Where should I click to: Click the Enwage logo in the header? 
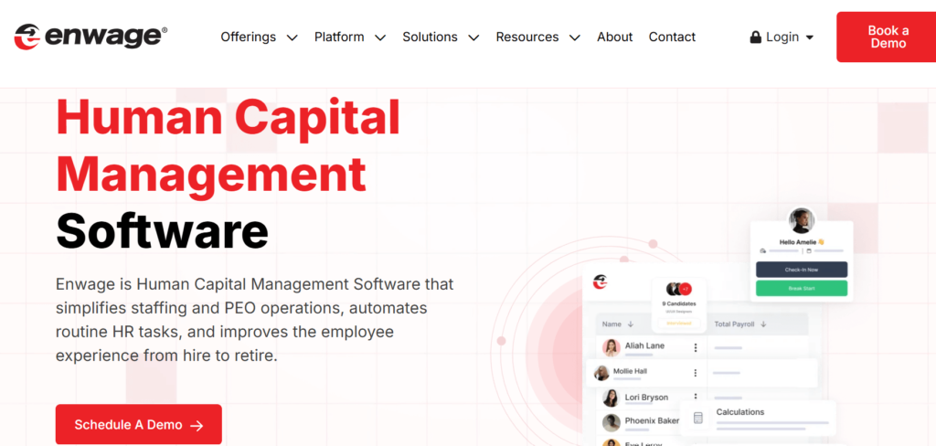[90, 37]
